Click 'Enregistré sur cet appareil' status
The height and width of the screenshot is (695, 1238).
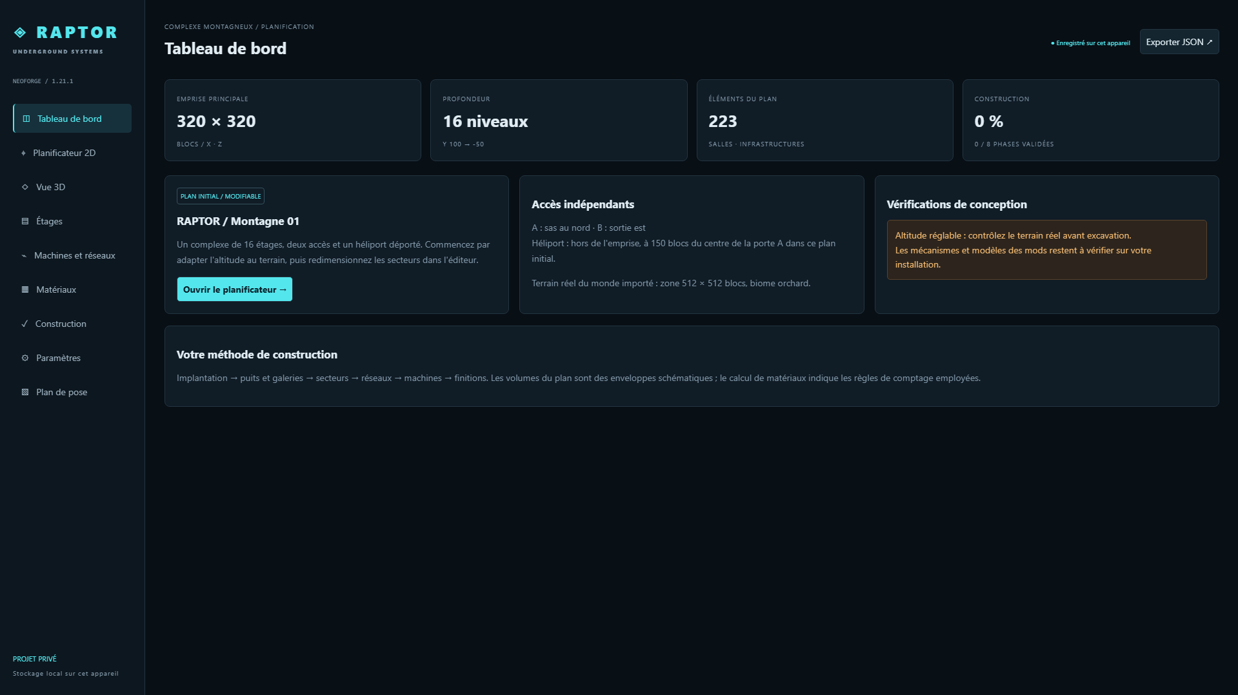pyautogui.click(x=1090, y=43)
